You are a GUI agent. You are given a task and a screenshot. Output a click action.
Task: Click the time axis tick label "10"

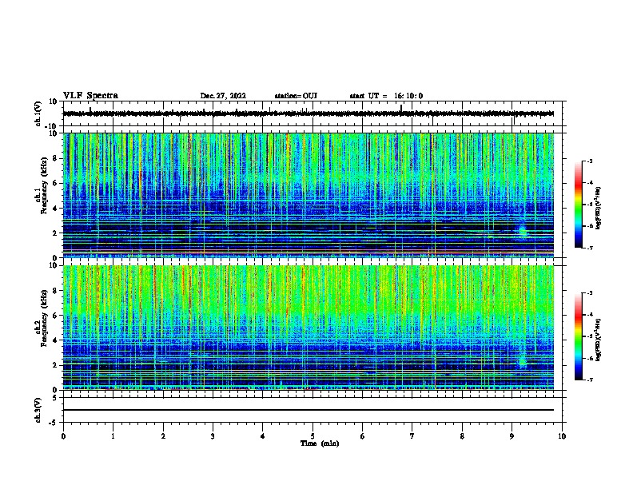562,436
